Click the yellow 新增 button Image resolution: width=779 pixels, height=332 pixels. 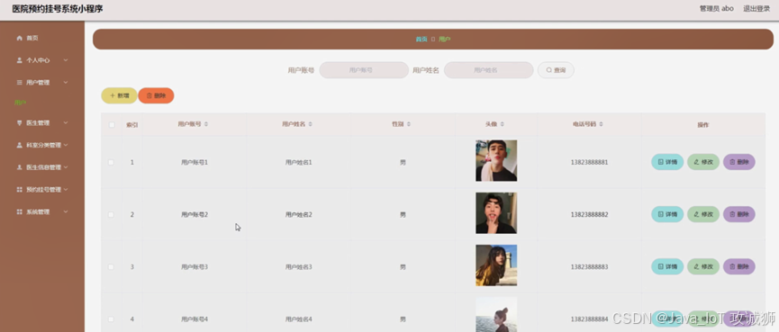tap(119, 95)
